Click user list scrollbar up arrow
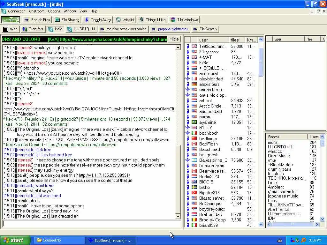The width and height of the screenshot is (327, 245). [261, 39]
